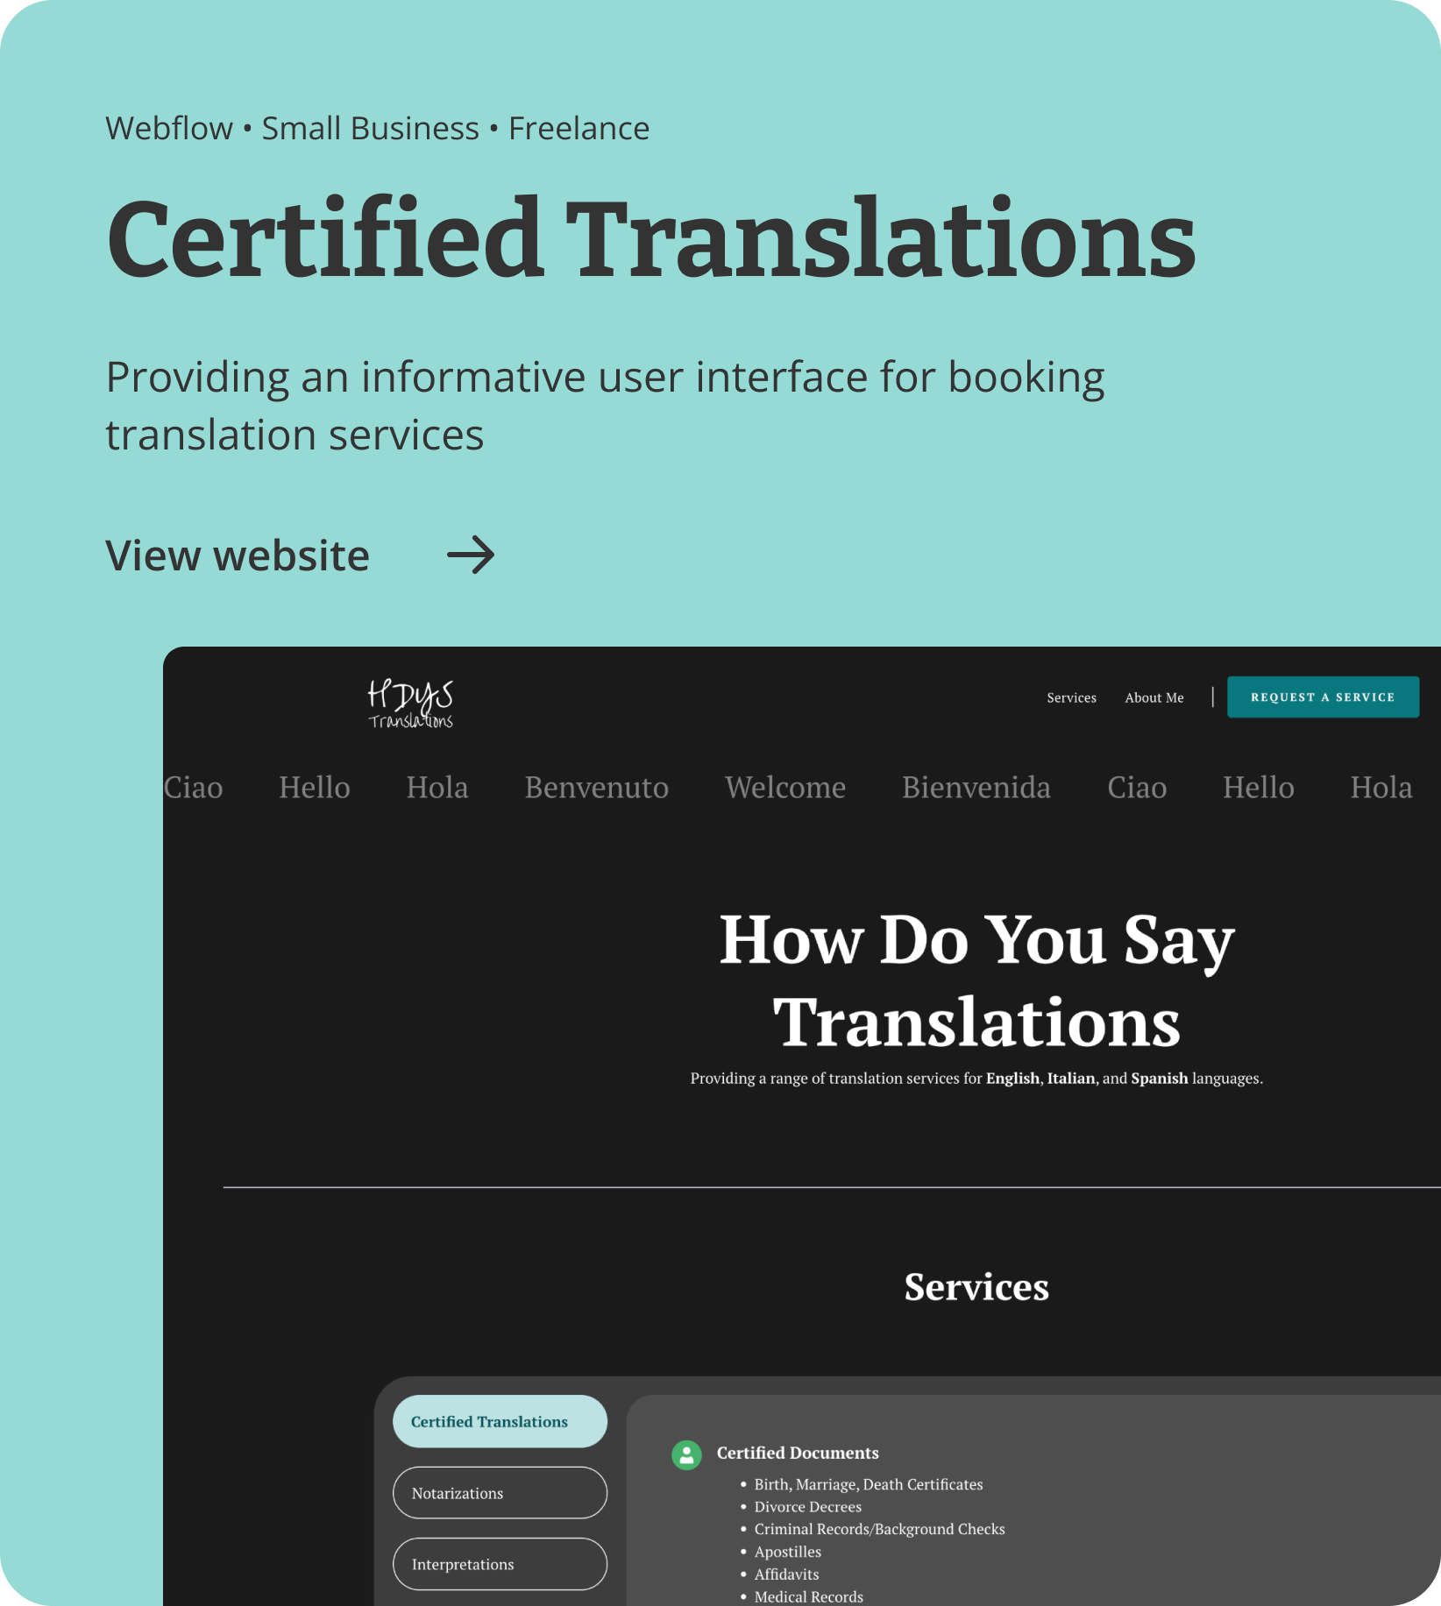1441x1606 pixels.
Task: Click the Benvenuto marquee word
Action: click(597, 788)
